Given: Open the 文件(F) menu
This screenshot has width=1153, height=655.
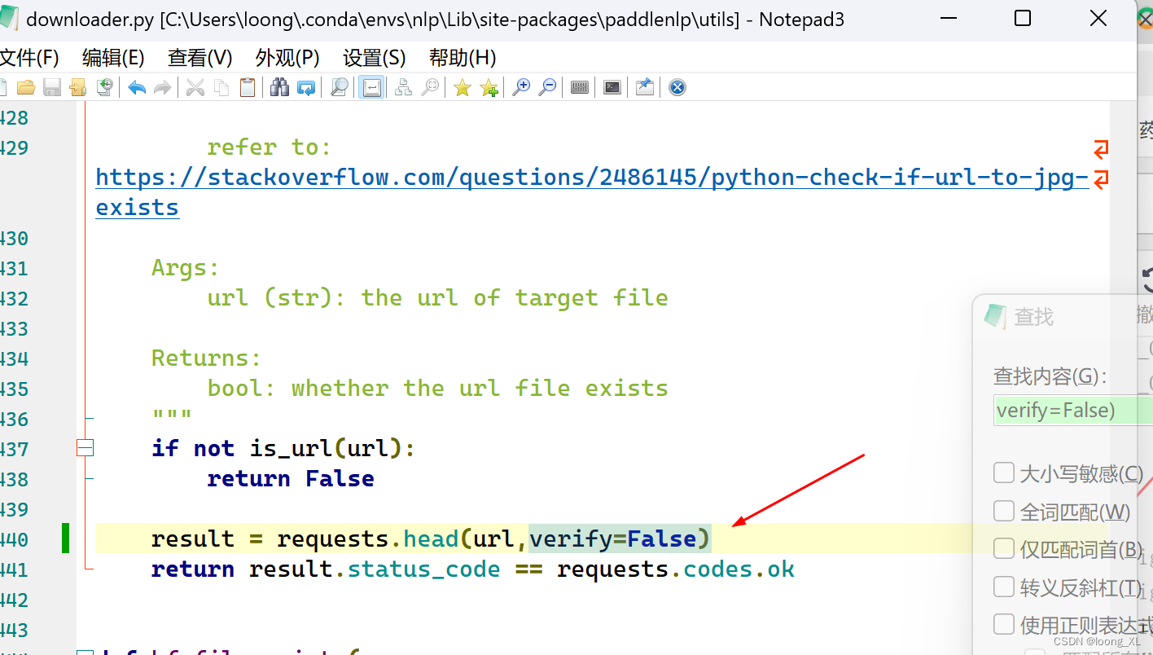Looking at the screenshot, I should tap(29, 58).
